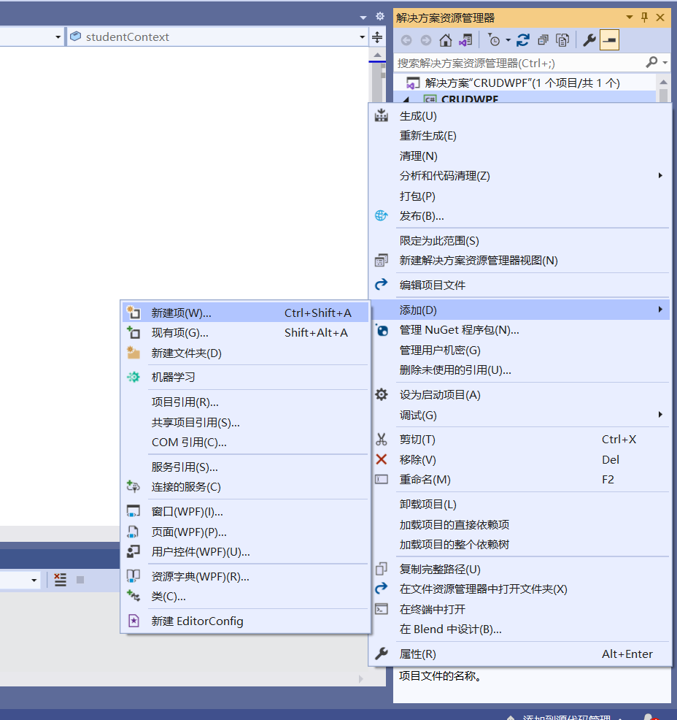Toggle the editor split view control
677x720 pixels.
[377, 35]
